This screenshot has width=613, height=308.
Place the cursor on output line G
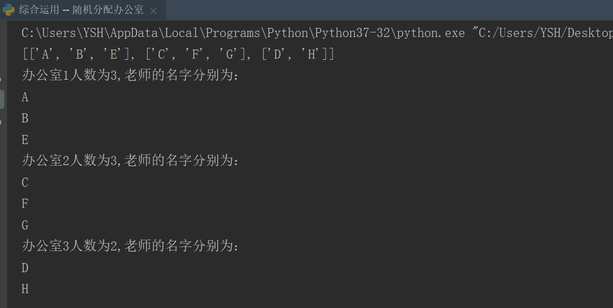coord(25,225)
